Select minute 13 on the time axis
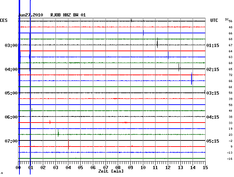 click(x=180, y=168)
